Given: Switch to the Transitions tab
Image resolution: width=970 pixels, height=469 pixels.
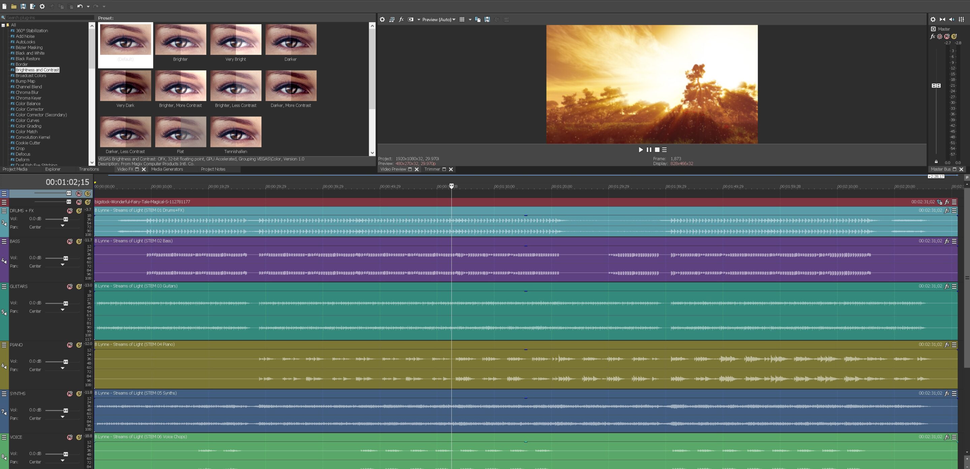Looking at the screenshot, I should (x=89, y=169).
